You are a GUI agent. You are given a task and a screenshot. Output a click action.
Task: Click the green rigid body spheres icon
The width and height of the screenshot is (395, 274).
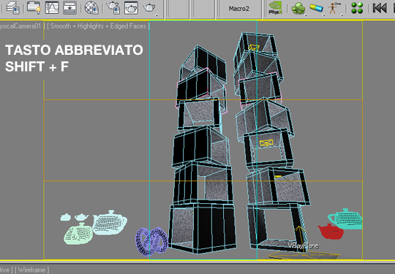click(x=298, y=8)
